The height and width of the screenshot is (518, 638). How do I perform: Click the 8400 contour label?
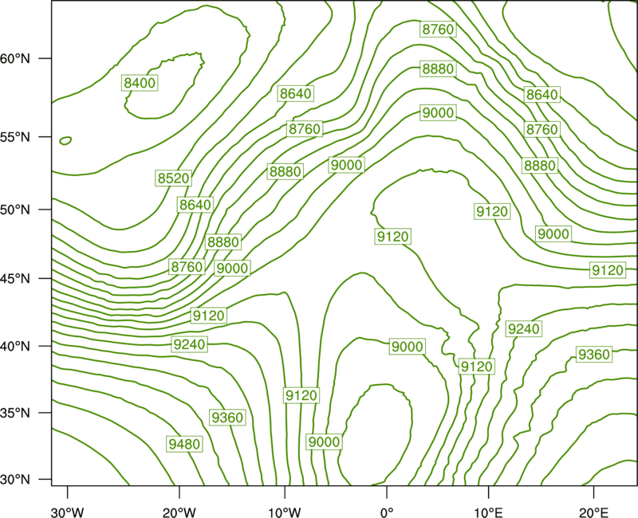(140, 83)
